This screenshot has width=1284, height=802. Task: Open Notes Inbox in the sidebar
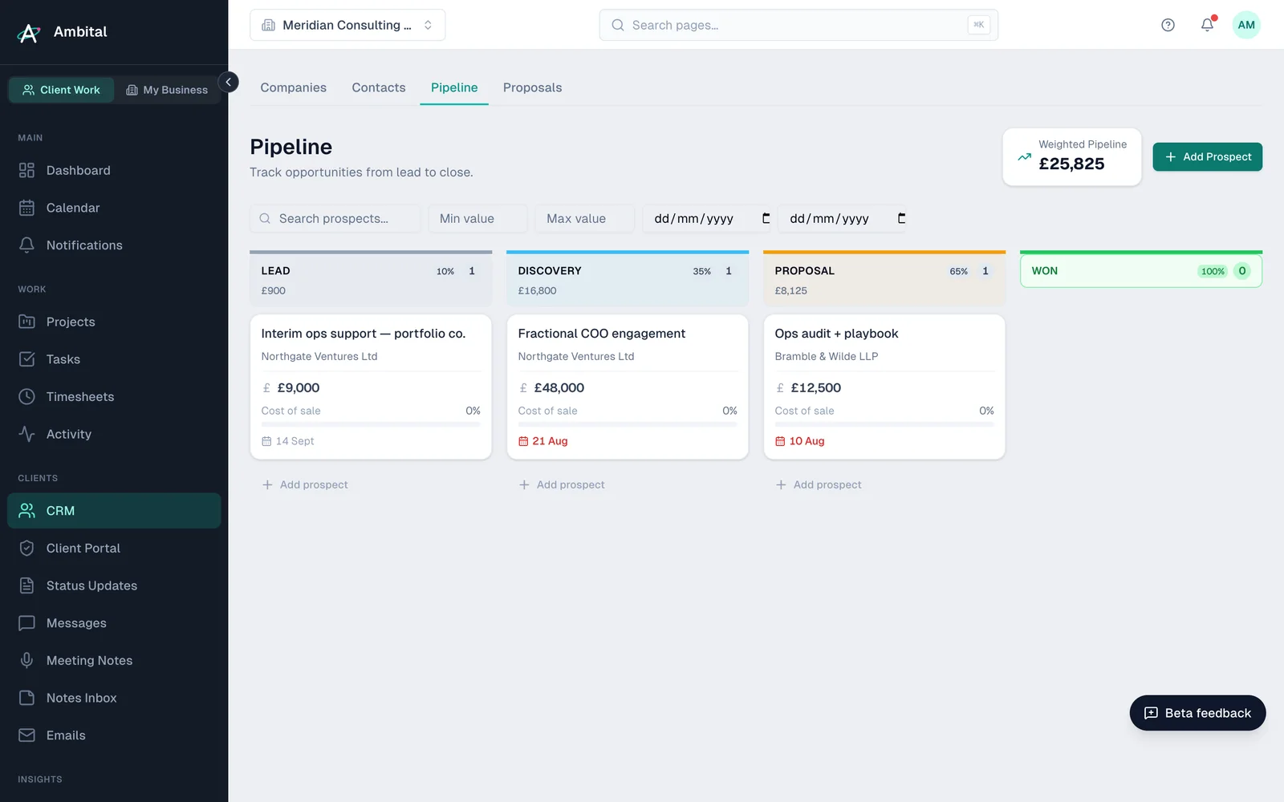114,698
